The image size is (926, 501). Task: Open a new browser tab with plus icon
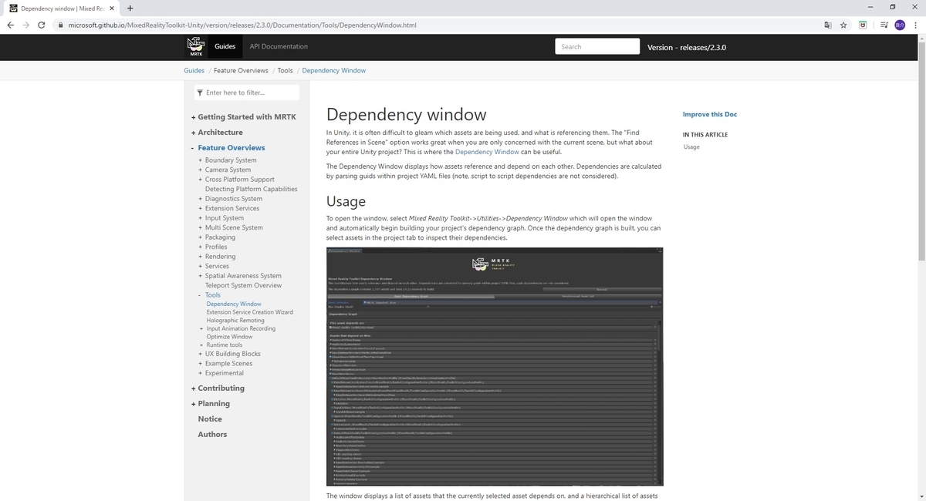click(x=130, y=8)
